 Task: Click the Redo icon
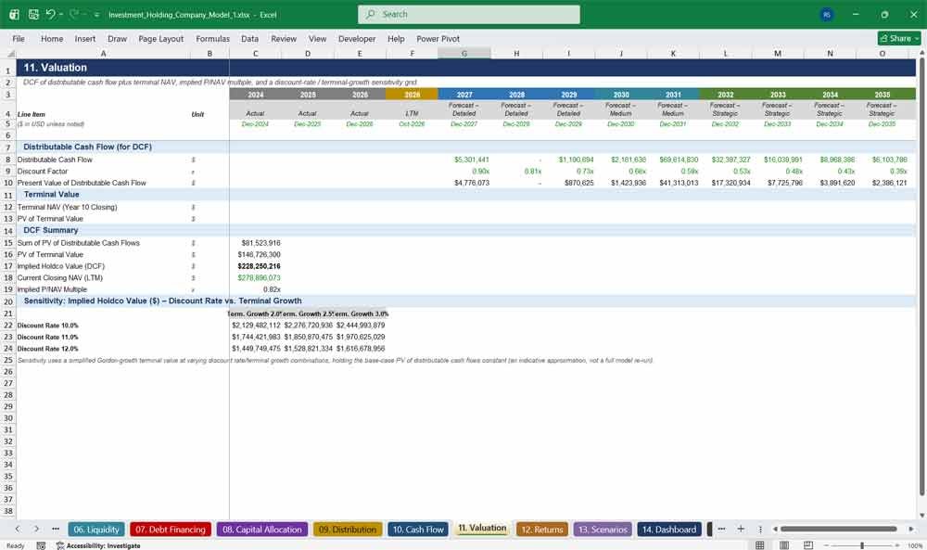[x=74, y=14]
